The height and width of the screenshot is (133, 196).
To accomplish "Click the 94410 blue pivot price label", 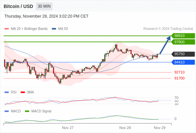I will click(x=183, y=62).
